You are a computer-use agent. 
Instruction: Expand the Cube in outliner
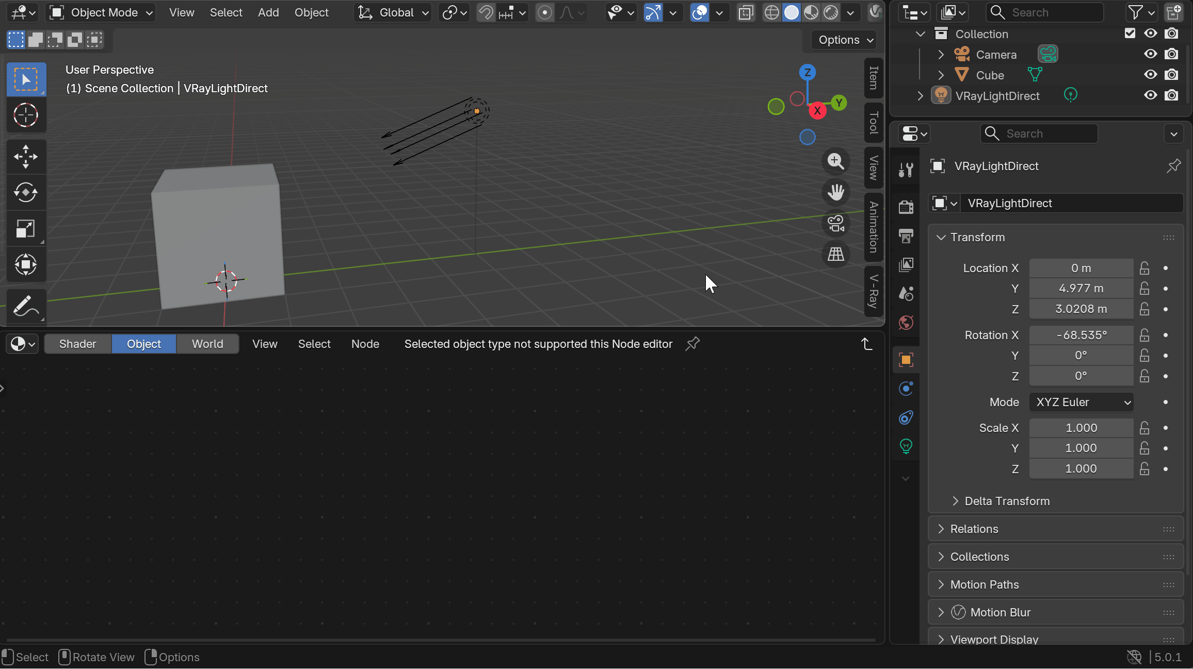tap(941, 75)
